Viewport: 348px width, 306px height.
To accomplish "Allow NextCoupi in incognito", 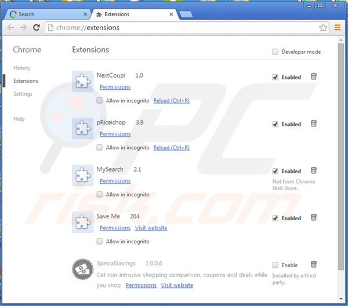I will [100, 100].
